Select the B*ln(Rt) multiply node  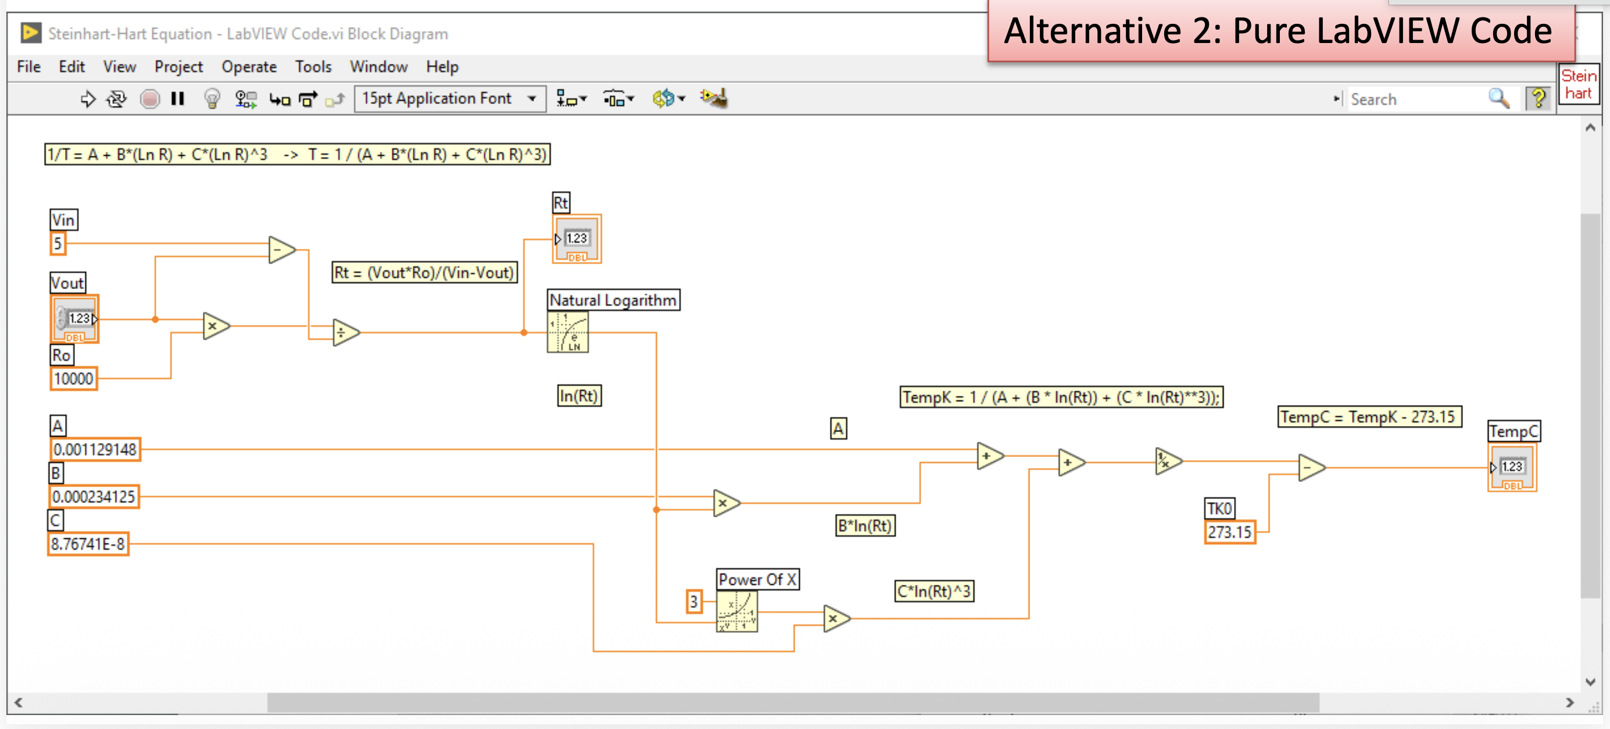tap(727, 503)
